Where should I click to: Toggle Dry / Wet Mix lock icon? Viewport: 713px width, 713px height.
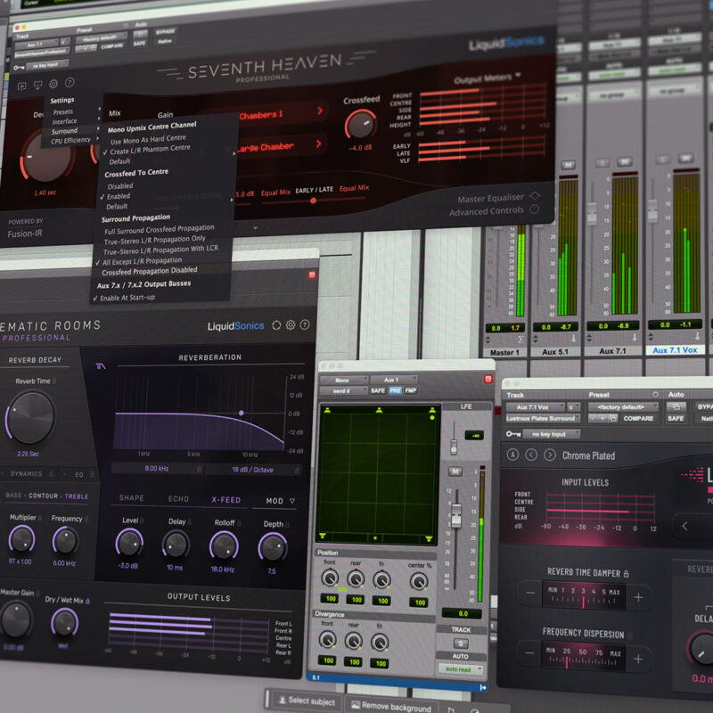[x=87, y=601]
